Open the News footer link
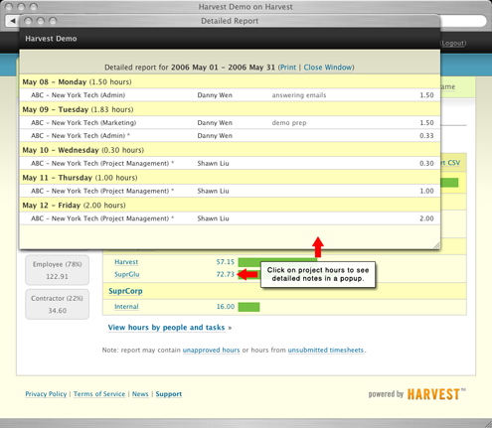 pos(140,394)
